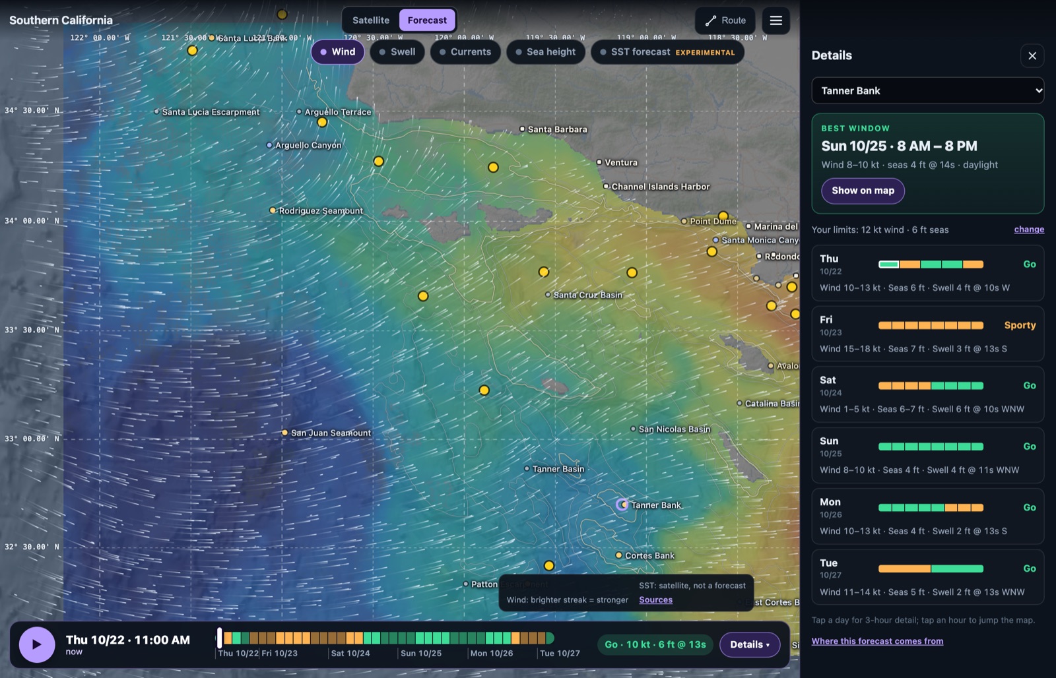Screen dimensions: 1056x678
Task: Jump timeline to Sun 10/25 label
Action: coord(421,654)
